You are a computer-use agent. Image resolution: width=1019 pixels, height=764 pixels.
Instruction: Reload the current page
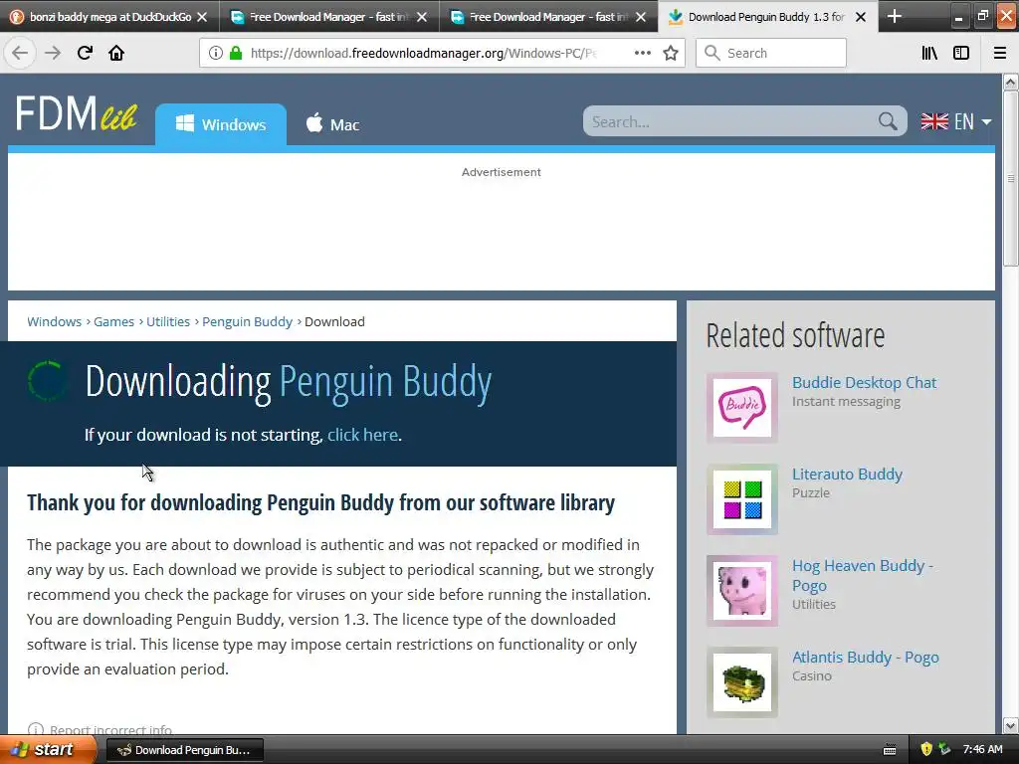point(85,53)
